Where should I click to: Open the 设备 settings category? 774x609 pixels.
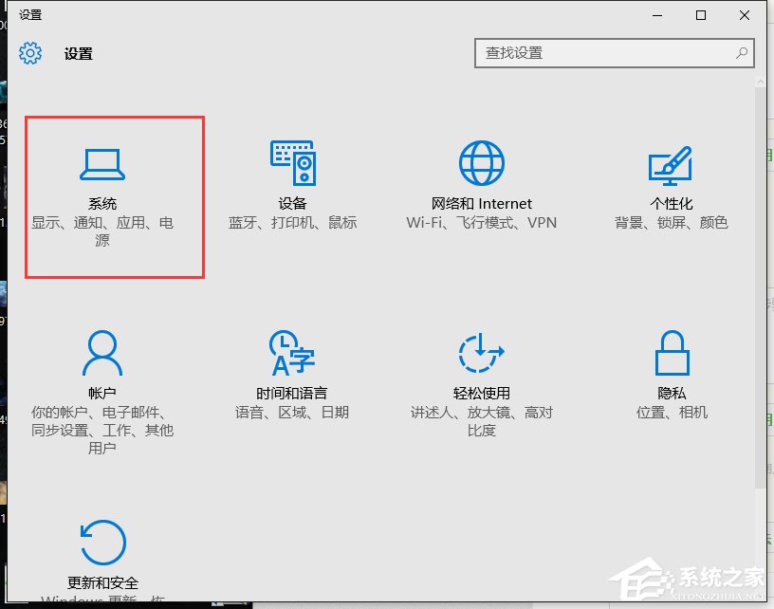click(292, 185)
